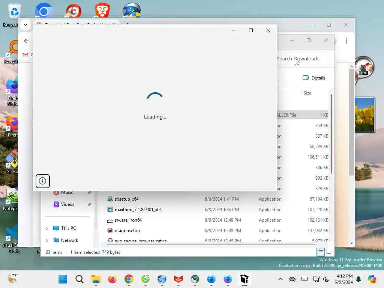Click the muted volume tray icon

pos(326,279)
